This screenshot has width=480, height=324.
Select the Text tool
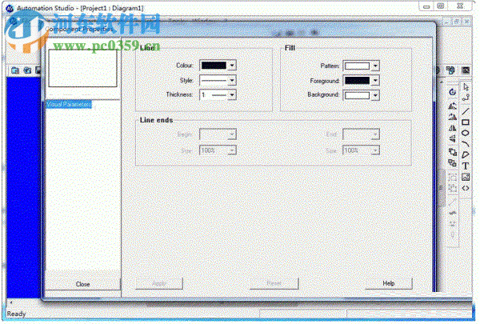point(466,166)
